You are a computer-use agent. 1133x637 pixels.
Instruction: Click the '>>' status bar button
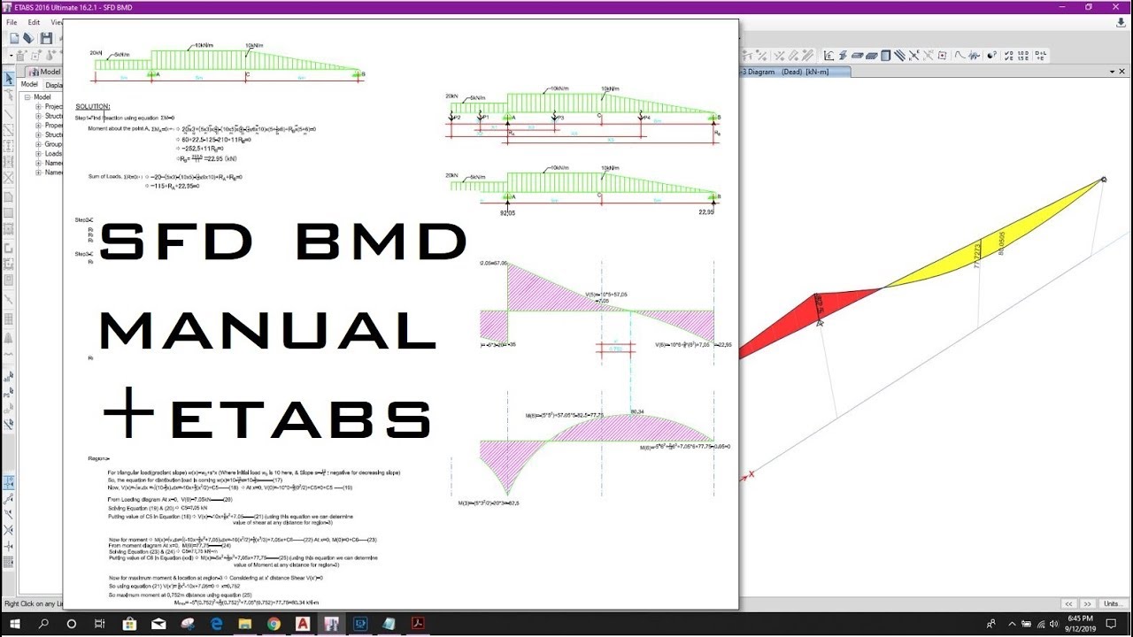[1088, 604]
